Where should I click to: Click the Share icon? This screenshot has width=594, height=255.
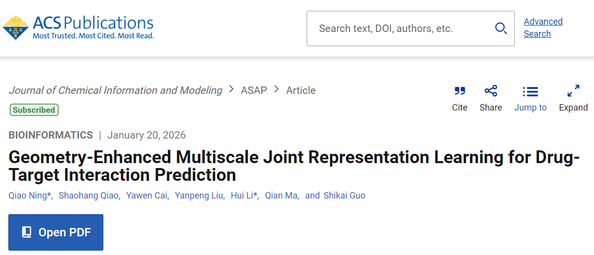coord(491,91)
